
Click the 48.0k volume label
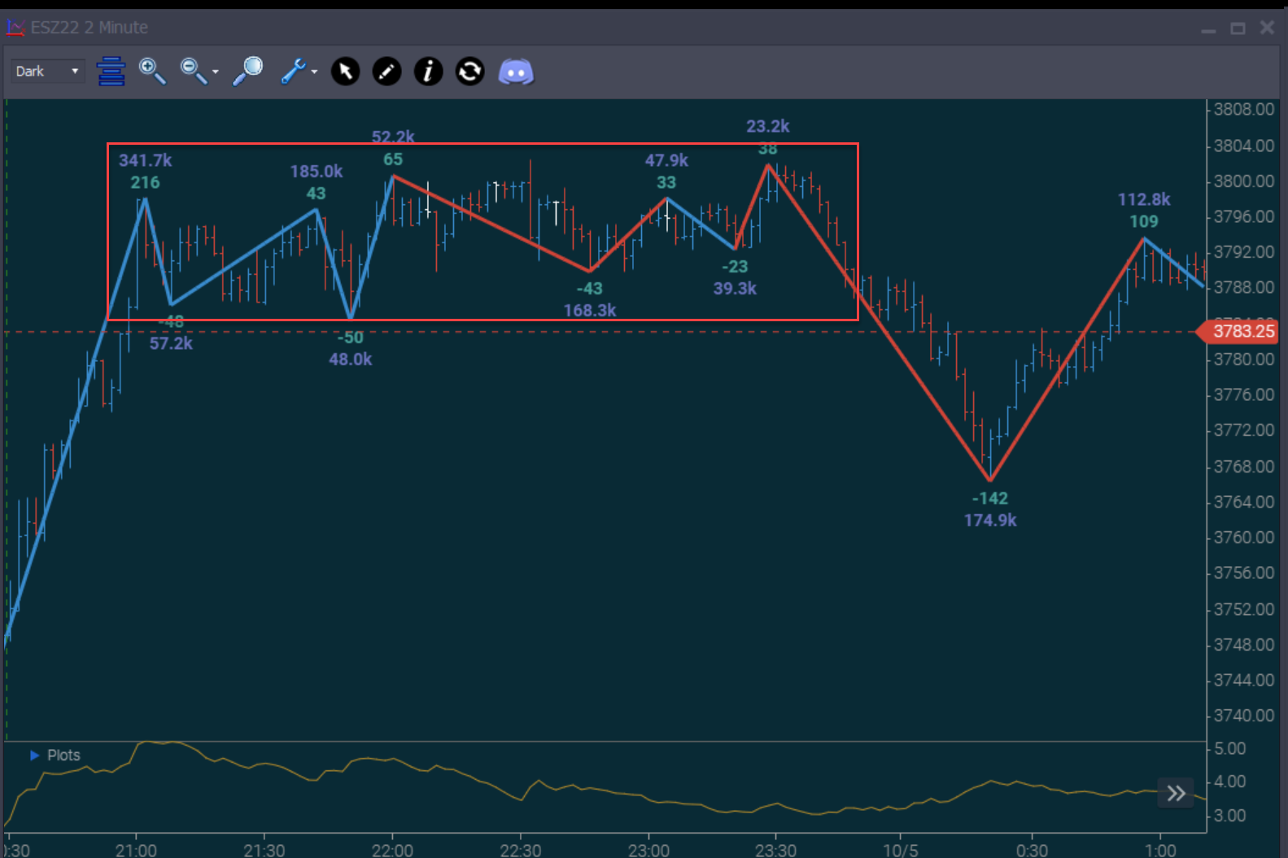[x=351, y=359]
